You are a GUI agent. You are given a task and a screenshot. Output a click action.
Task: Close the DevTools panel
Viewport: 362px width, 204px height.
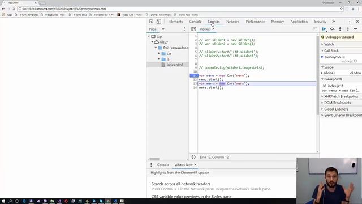tap(357, 22)
